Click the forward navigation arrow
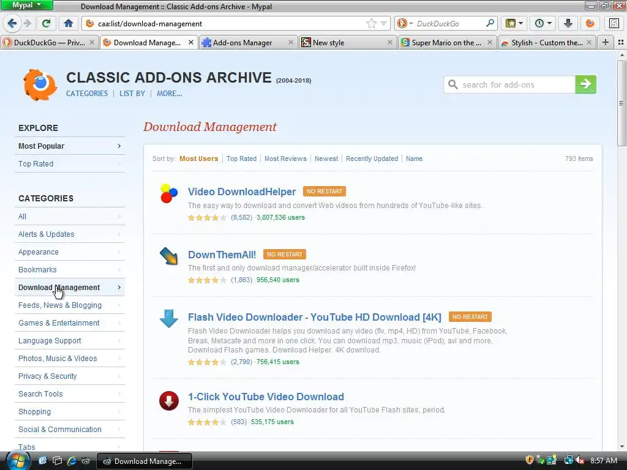This screenshot has width=627, height=470. (27, 24)
